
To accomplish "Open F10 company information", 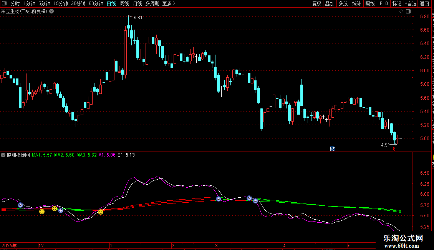I will (383, 3).
